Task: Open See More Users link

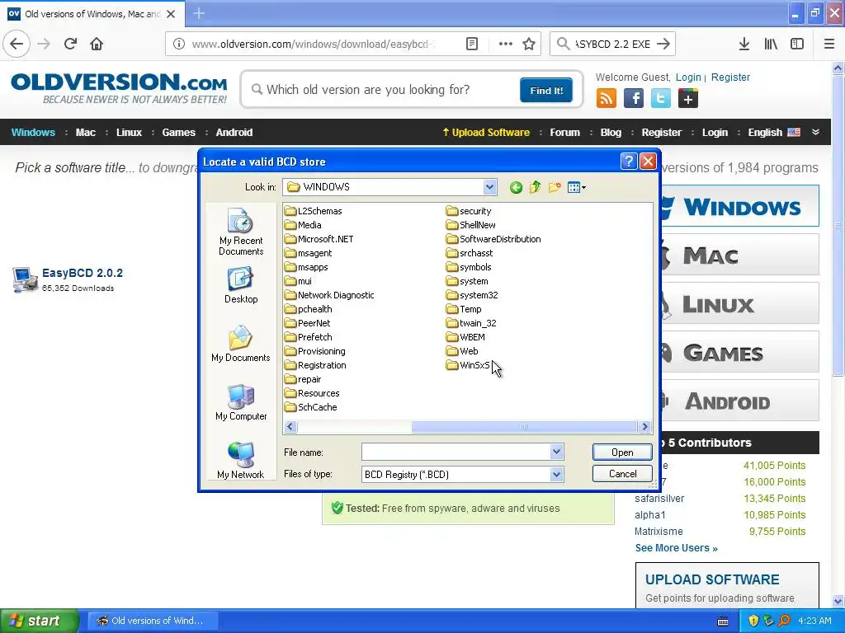Action: pyautogui.click(x=677, y=548)
